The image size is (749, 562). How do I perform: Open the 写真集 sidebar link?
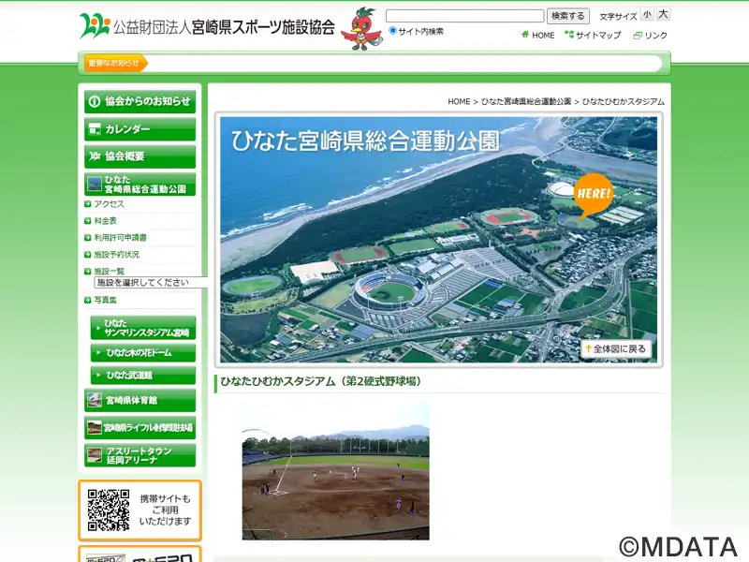tap(105, 300)
